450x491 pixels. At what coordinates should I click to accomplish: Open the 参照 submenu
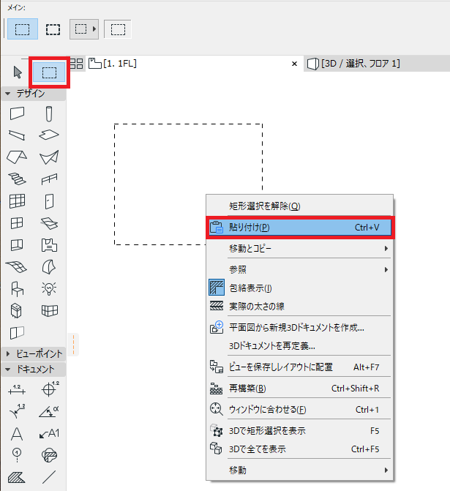300,269
